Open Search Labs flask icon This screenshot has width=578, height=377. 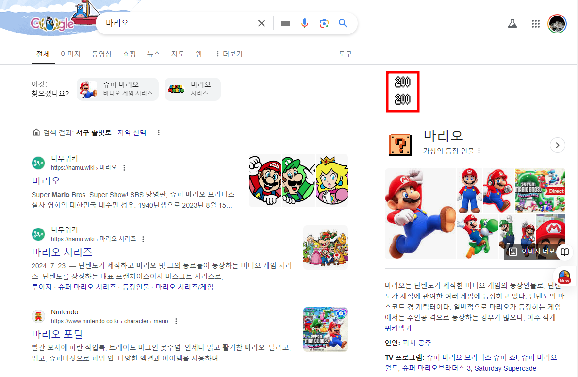point(512,24)
